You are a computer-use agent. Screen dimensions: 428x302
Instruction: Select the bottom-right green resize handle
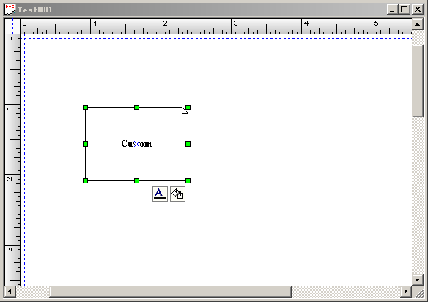[x=188, y=181]
